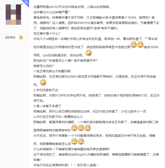Screen dimensions: 165x168
Task: Click the line 龙王事件是个什么?
Action: (47, 33)
